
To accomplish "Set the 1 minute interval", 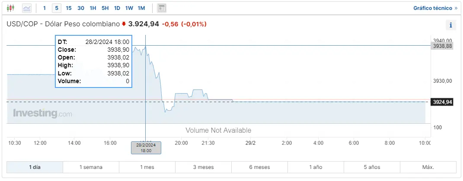I will pyautogui.click(x=44, y=8).
